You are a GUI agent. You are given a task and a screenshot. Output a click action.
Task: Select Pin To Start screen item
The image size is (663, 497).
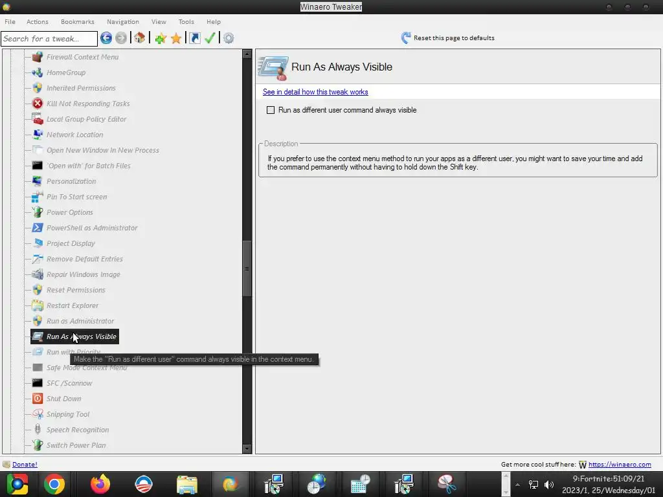(76, 197)
